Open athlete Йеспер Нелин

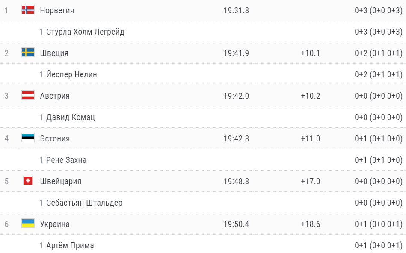[x=71, y=74]
